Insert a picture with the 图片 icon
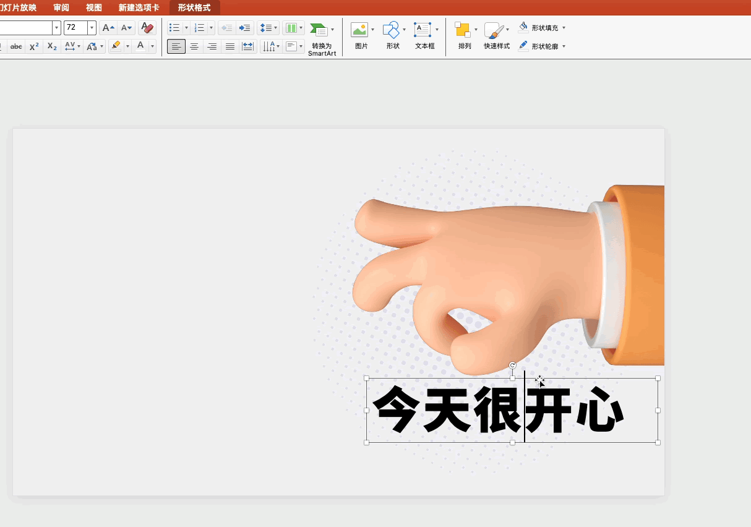 (x=359, y=30)
